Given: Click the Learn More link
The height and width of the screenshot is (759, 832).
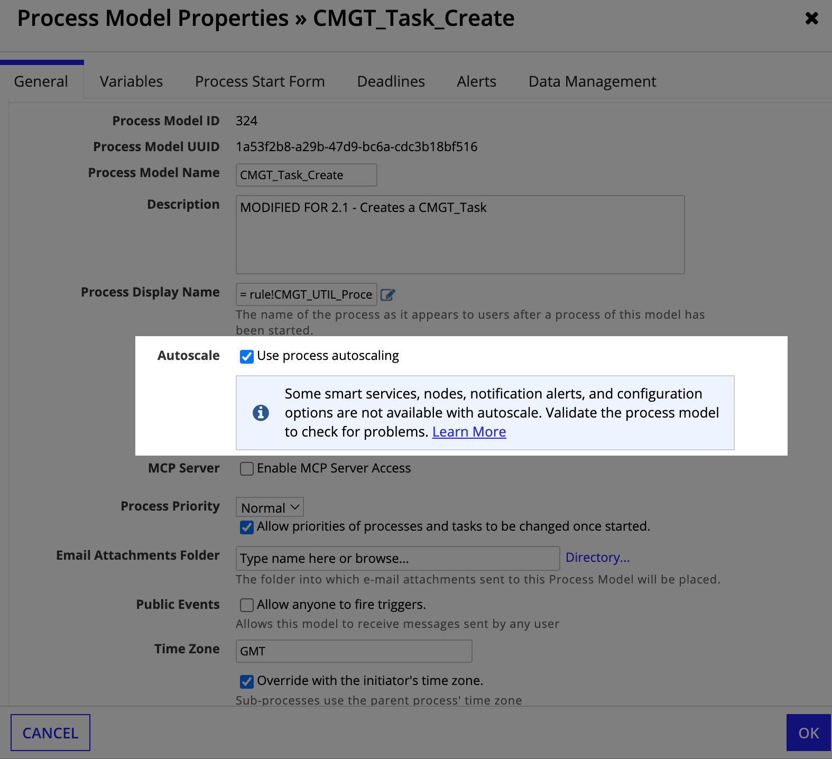Looking at the screenshot, I should pyautogui.click(x=469, y=432).
